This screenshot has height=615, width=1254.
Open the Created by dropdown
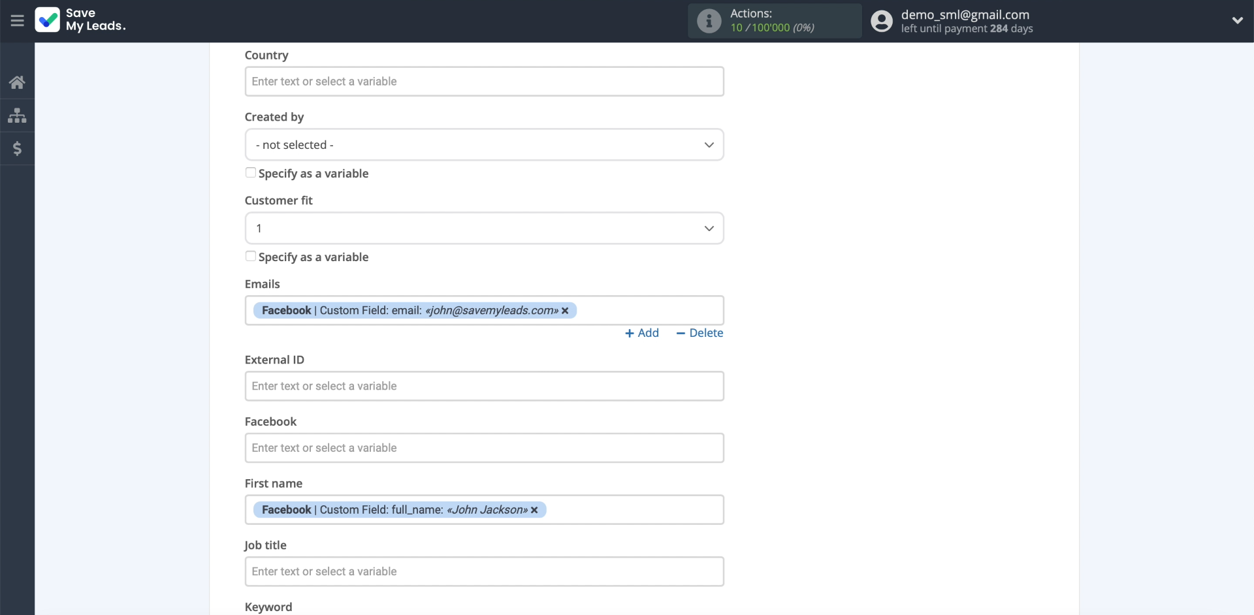click(484, 145)
